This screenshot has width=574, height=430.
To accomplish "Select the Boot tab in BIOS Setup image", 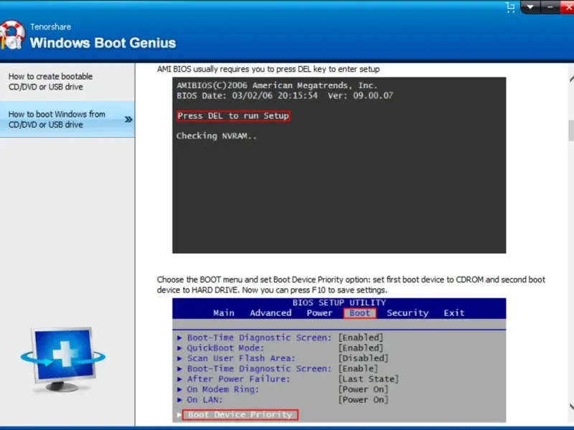I will tap(360, 313).
